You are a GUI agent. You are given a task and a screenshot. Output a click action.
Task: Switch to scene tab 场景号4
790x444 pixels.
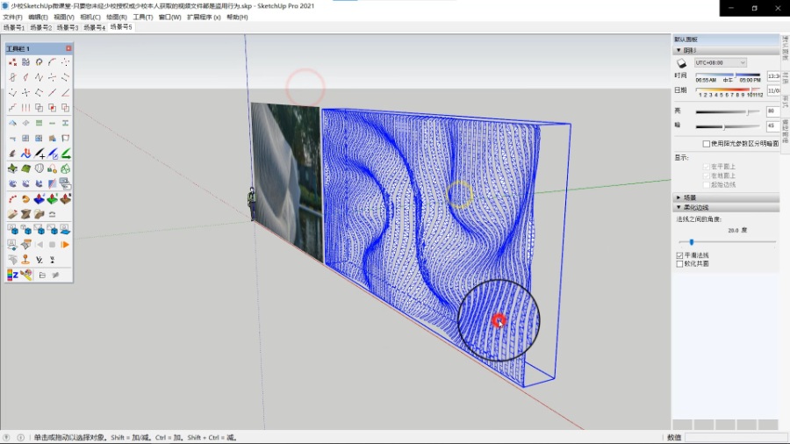point(94,28)
